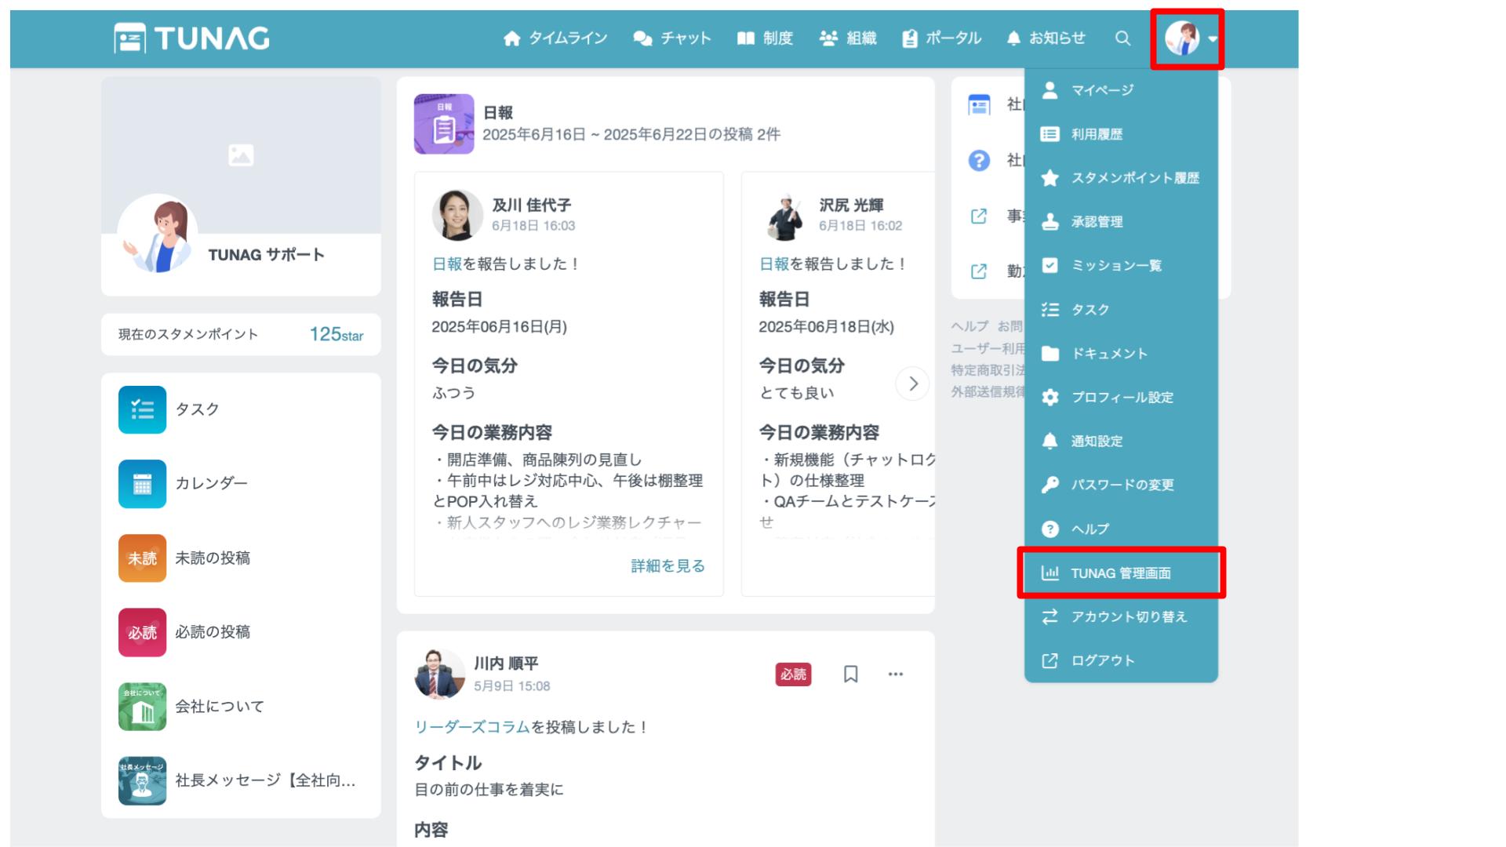Click 及川 佳代子's avatar photo
The image size is (1506, 847).
click(457, 215)
